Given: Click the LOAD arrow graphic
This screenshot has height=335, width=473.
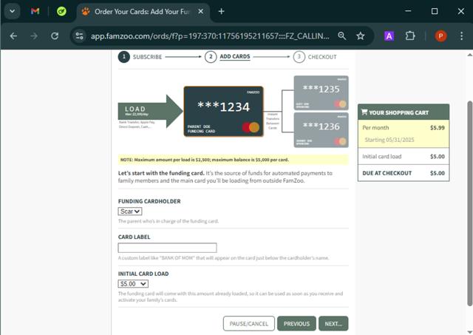Looking at the screenshot, I should (x=150, y=112).
